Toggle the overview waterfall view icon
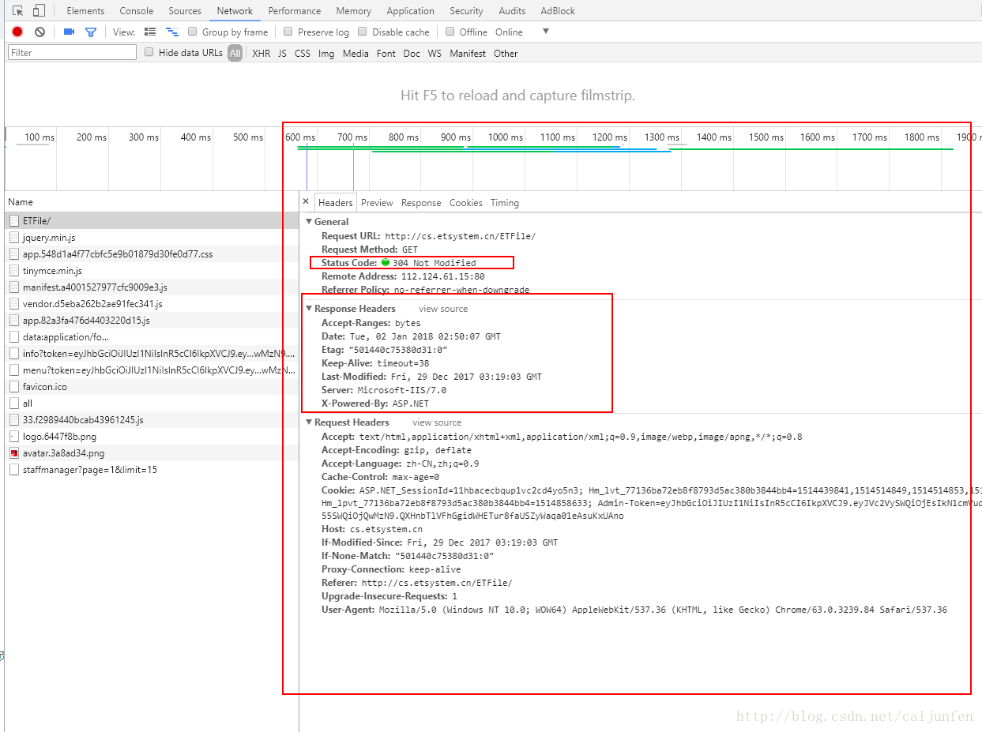 tap(171, 32)
